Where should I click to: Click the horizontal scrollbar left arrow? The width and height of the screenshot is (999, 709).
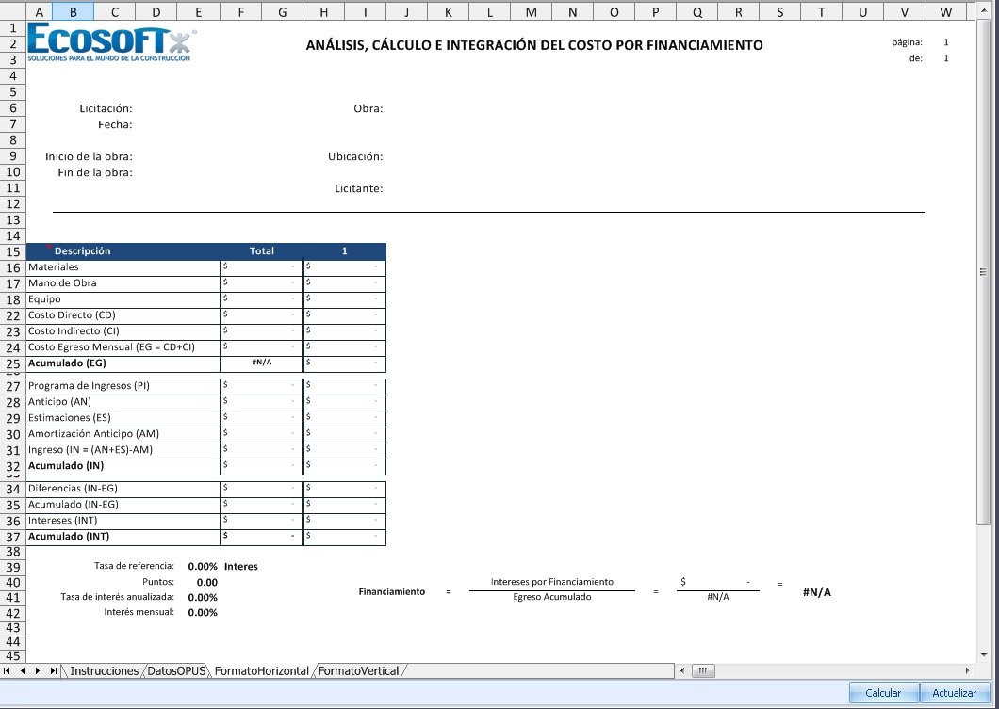(x=683, y=670)
